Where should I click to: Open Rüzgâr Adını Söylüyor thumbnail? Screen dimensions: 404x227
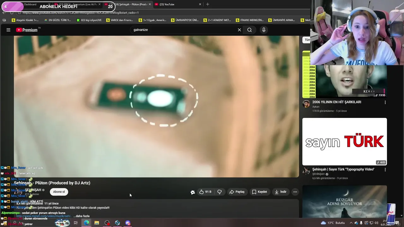coord(344,201)
